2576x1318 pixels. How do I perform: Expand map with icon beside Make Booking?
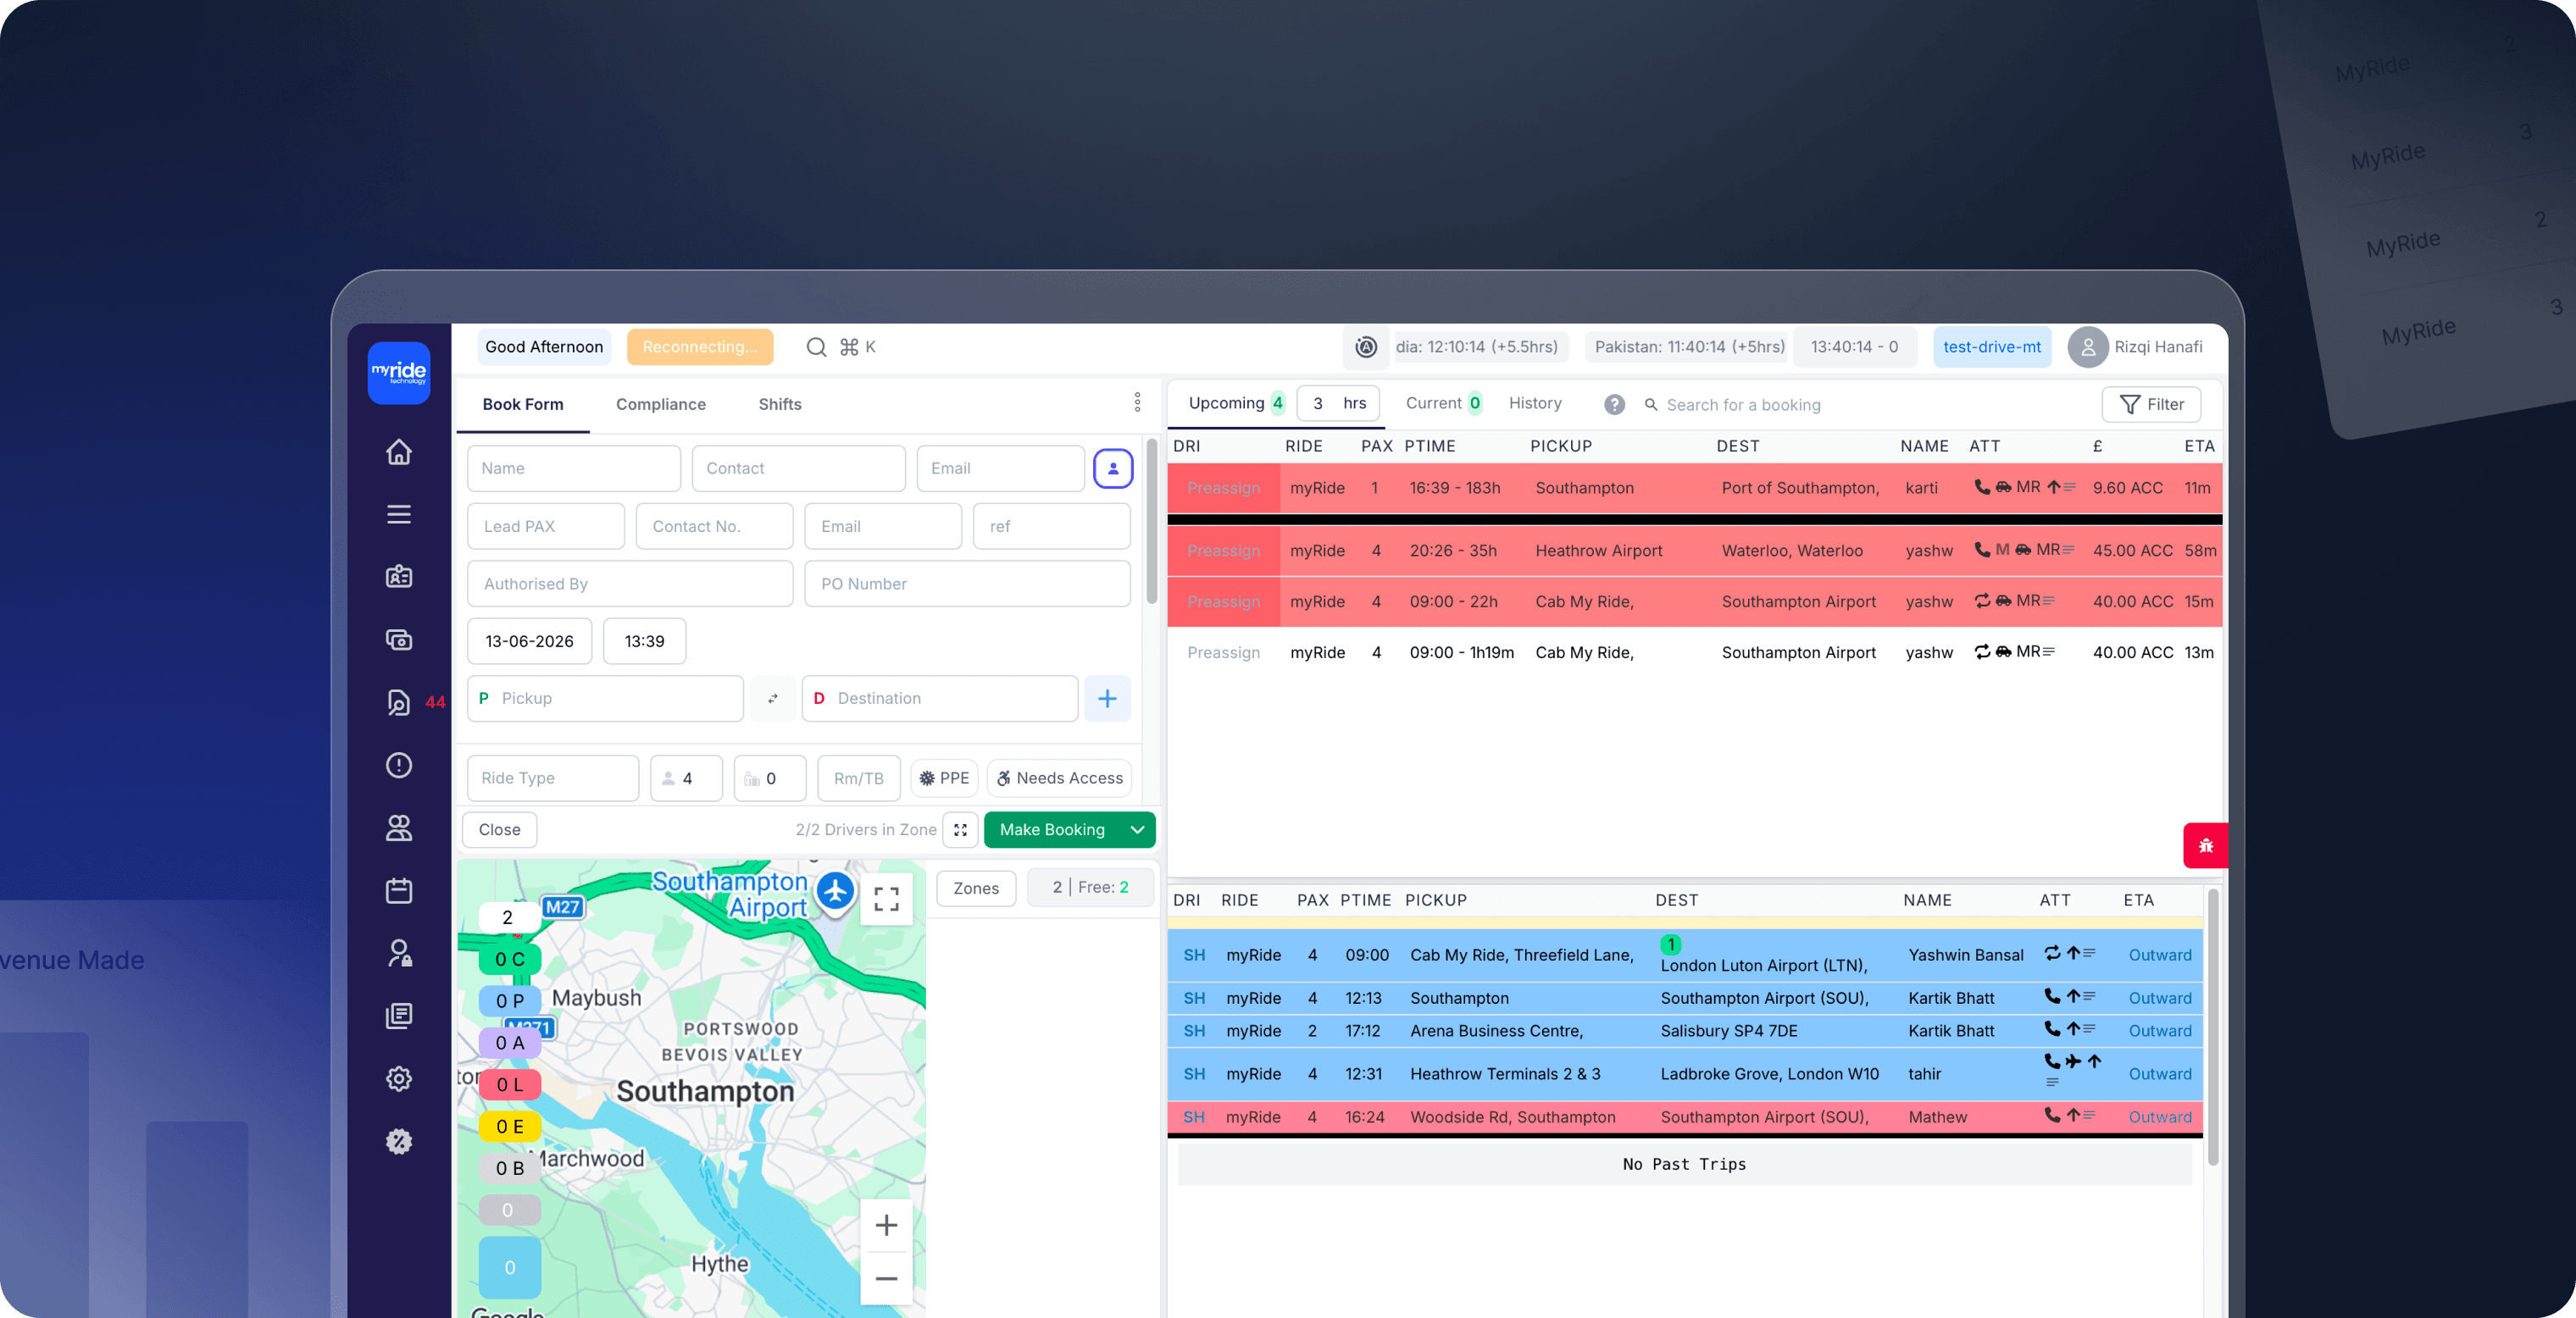pyautogui.click(x=960, y=829)
